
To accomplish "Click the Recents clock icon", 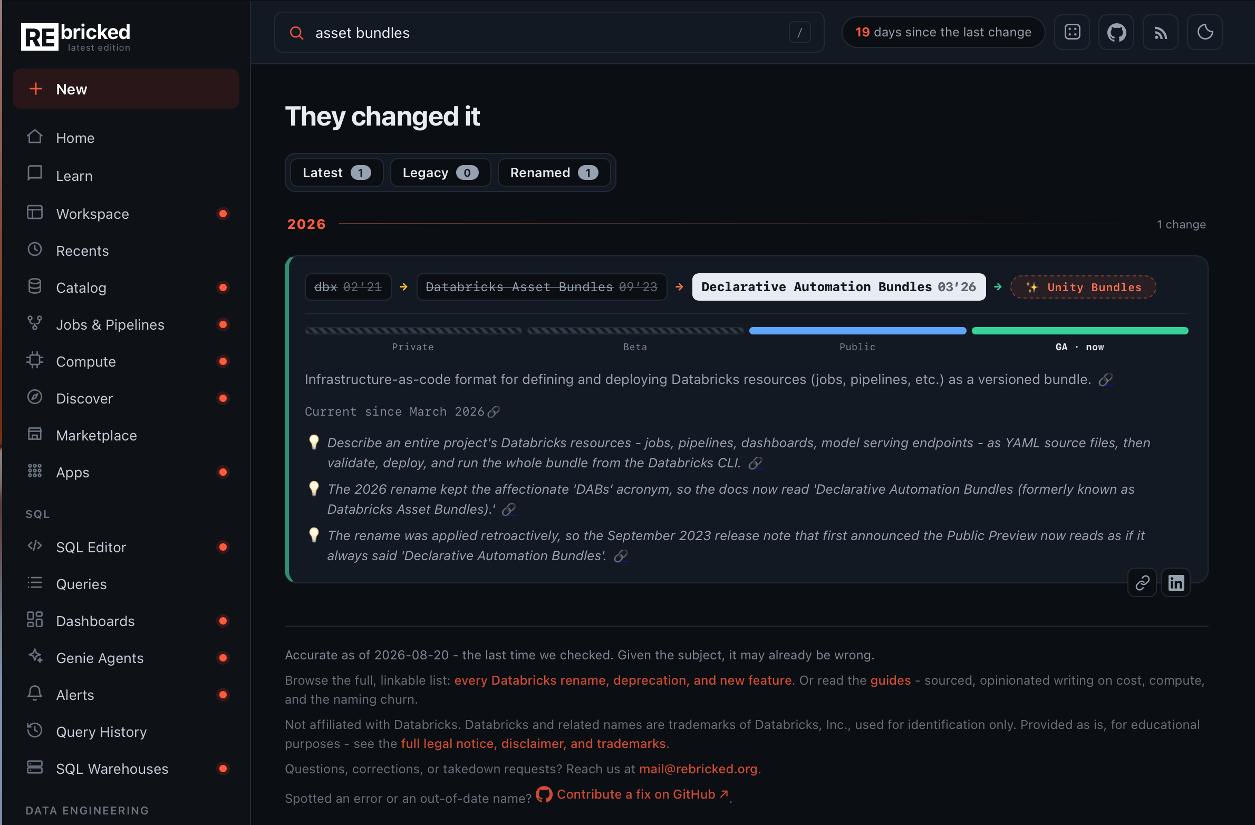I will tap(35, 249).
